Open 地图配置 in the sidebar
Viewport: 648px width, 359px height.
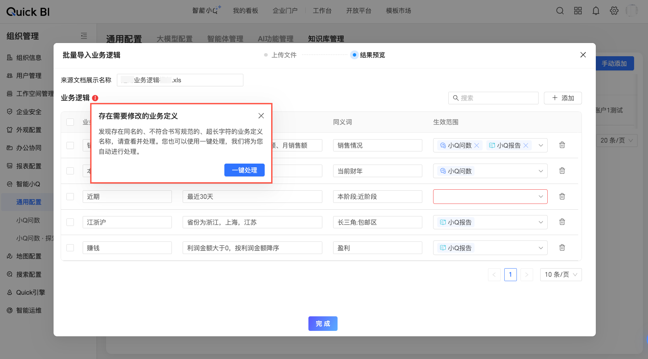click(29, 256)
